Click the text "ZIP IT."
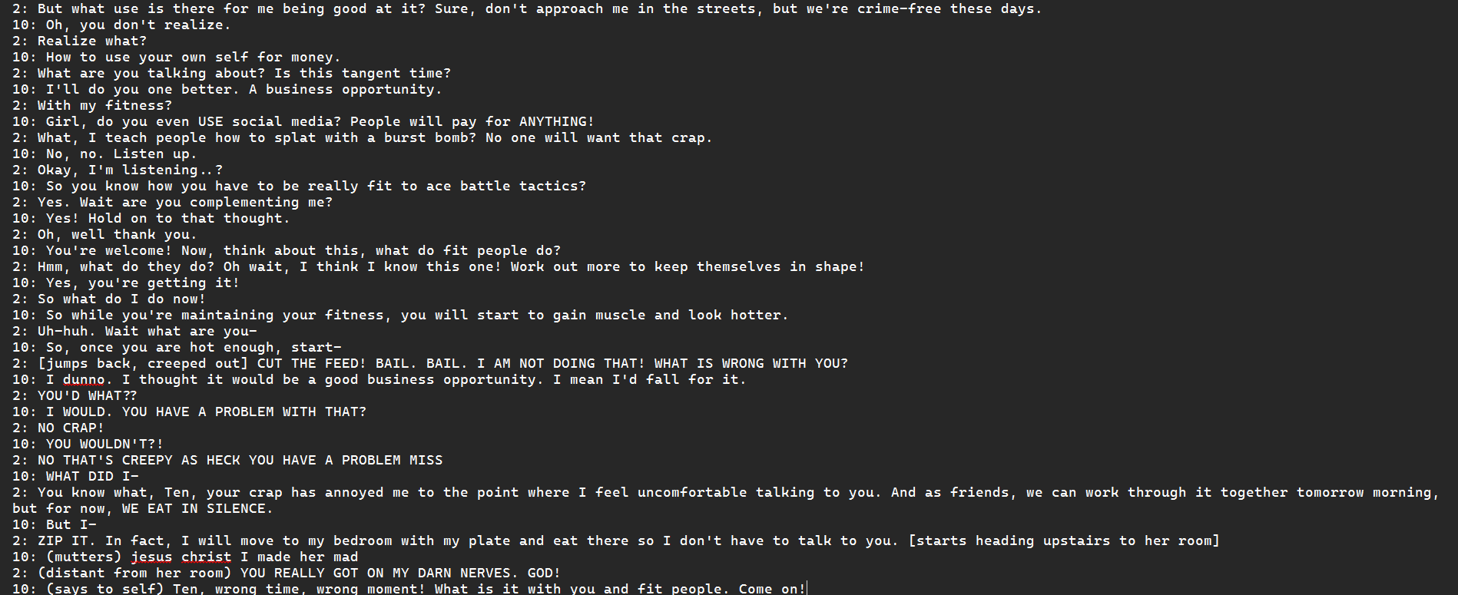 tap(67, 540)
